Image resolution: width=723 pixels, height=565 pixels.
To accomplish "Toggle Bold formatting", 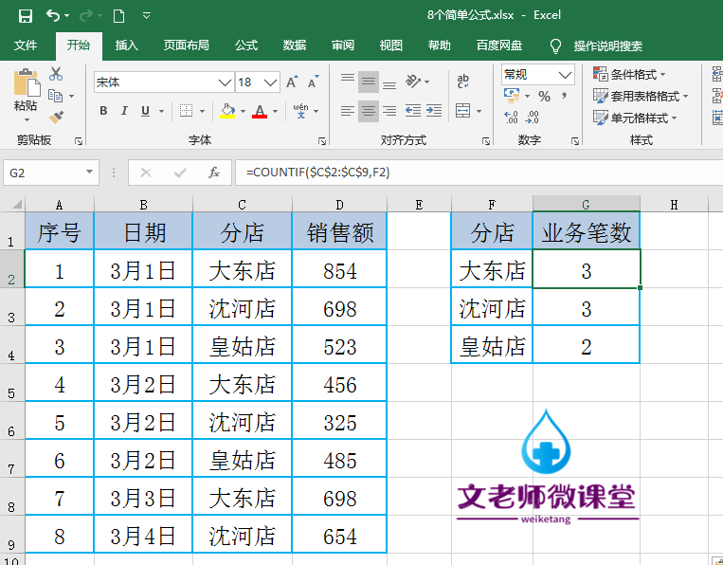I will (103, 111).
